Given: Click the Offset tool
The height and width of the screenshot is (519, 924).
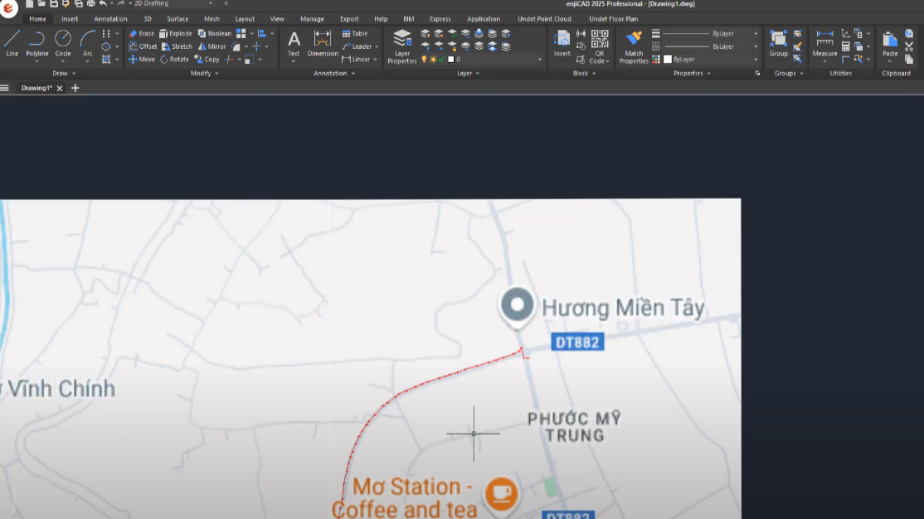Looking at the screenshot, I should pos(143,46).
